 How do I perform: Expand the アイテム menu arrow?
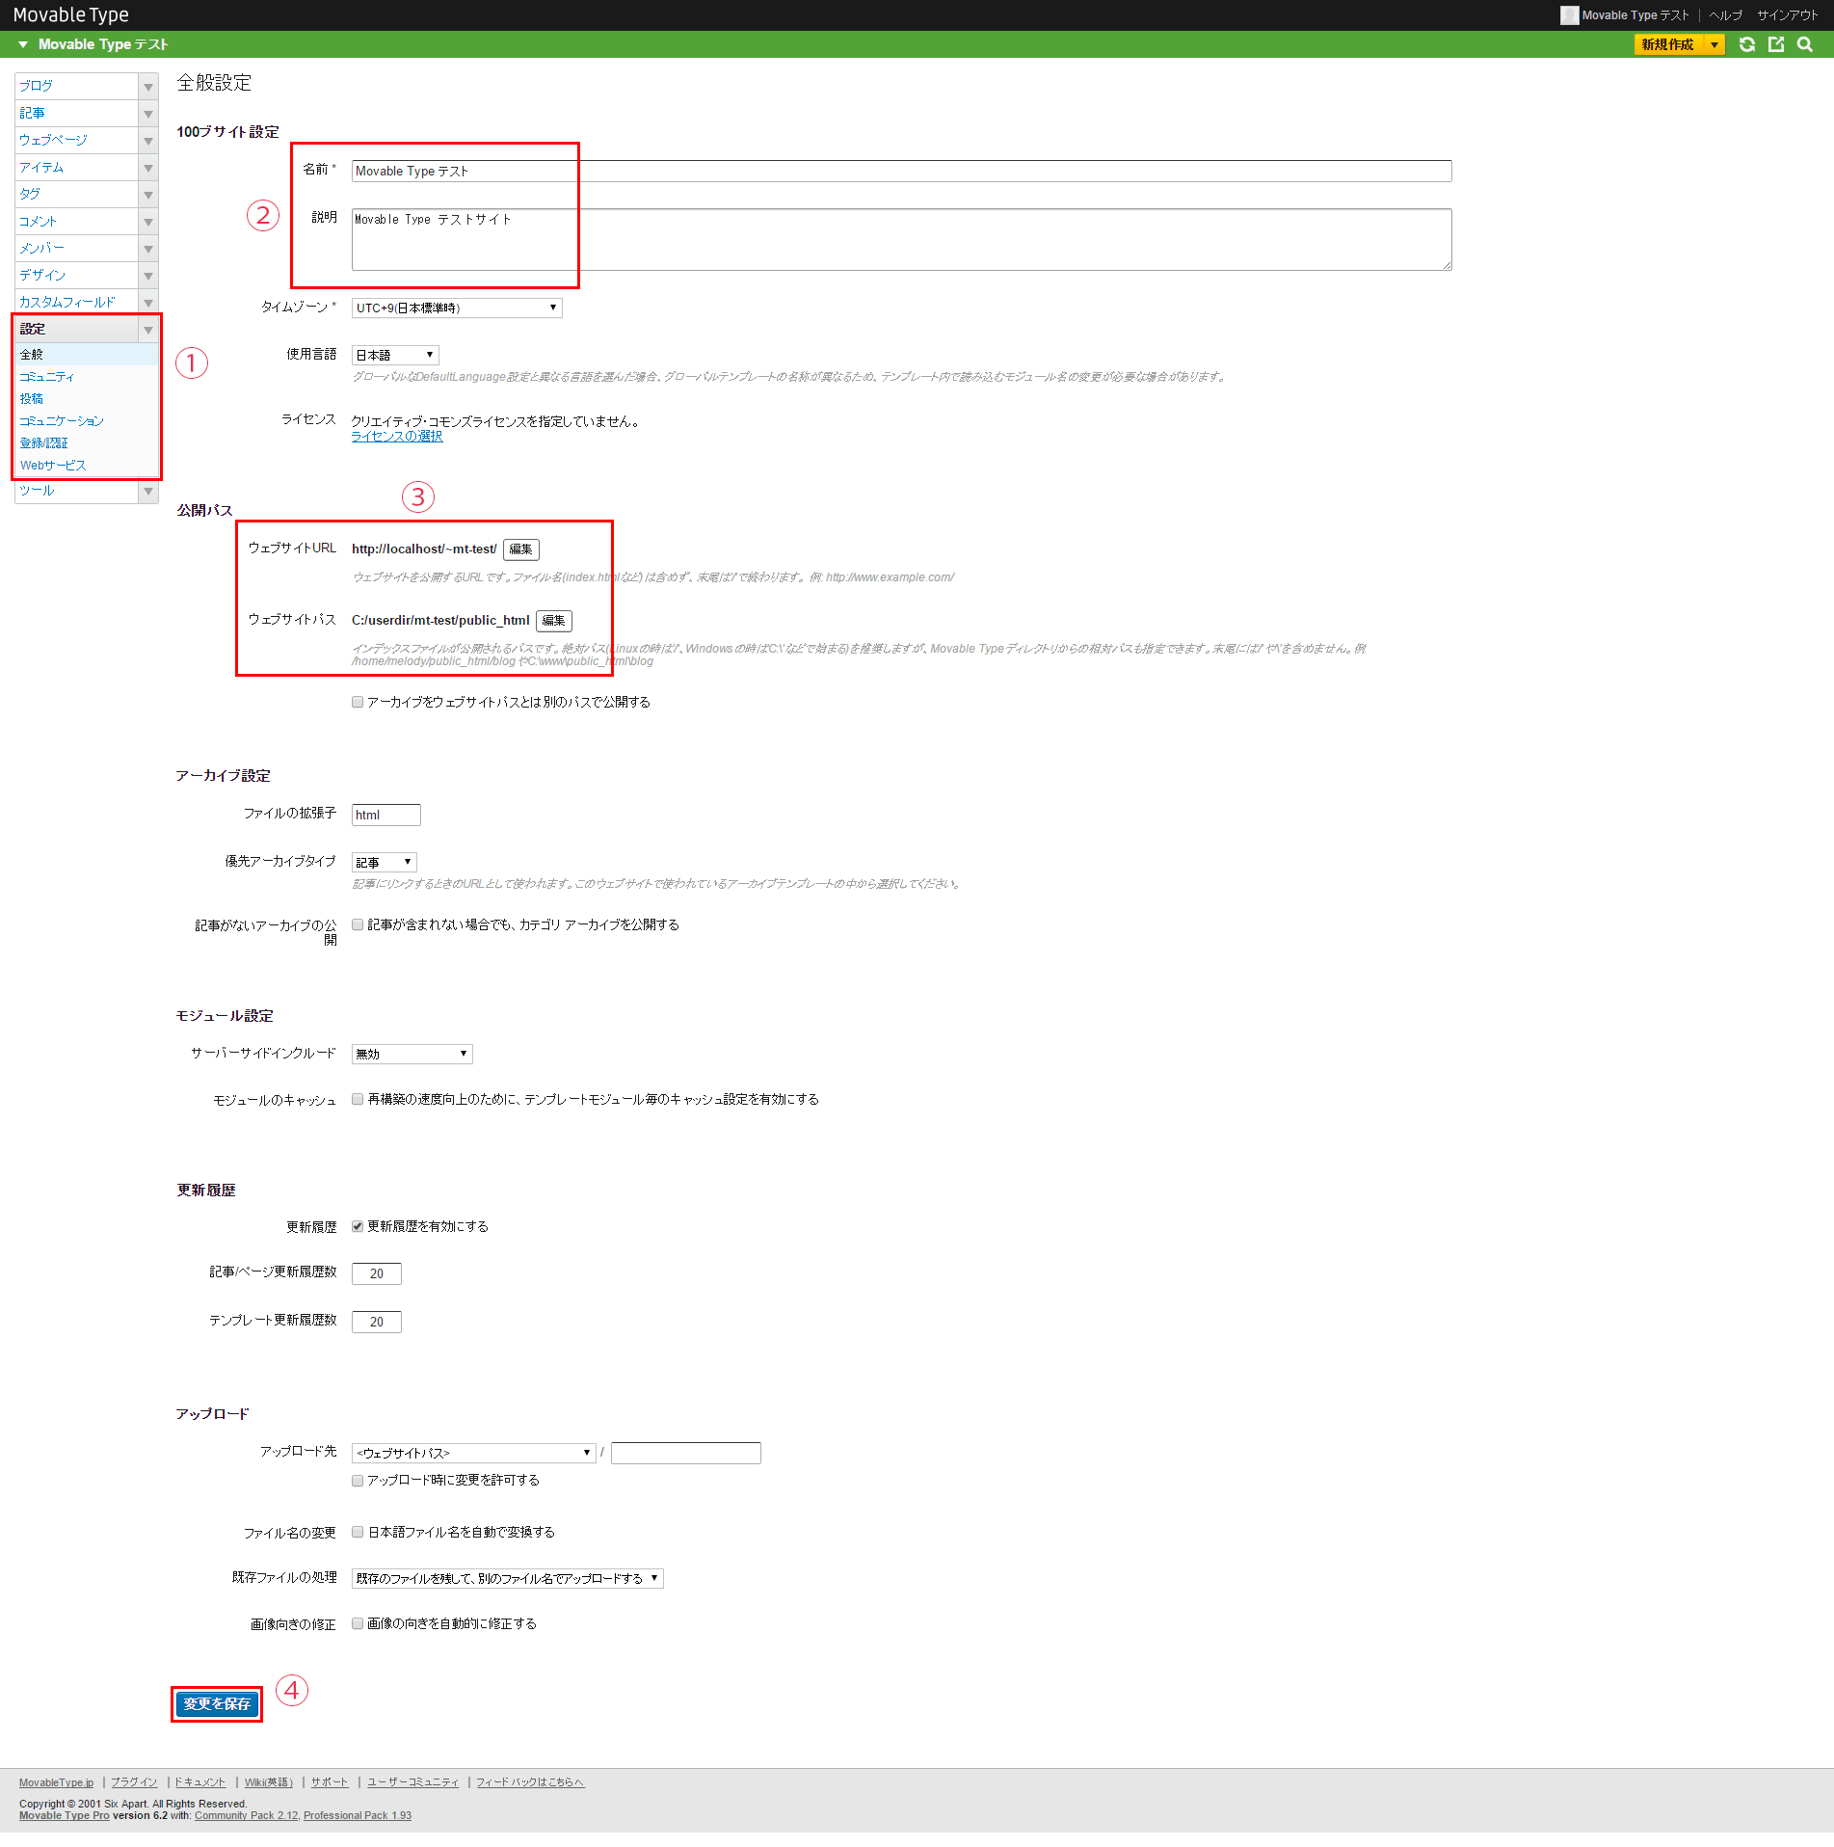pos(148,168)
